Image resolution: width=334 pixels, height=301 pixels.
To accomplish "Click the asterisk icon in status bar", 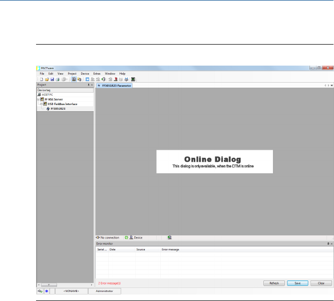I will [47, 290].
